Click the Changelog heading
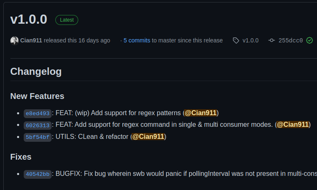The image size is (317, 190). [36, 72]
